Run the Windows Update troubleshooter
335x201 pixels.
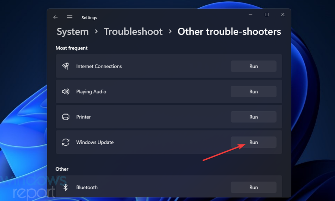pyautogui.click(x=253, y=142)
